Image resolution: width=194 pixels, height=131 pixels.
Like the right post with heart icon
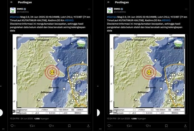pyautogui.click(x=147, y=126)
